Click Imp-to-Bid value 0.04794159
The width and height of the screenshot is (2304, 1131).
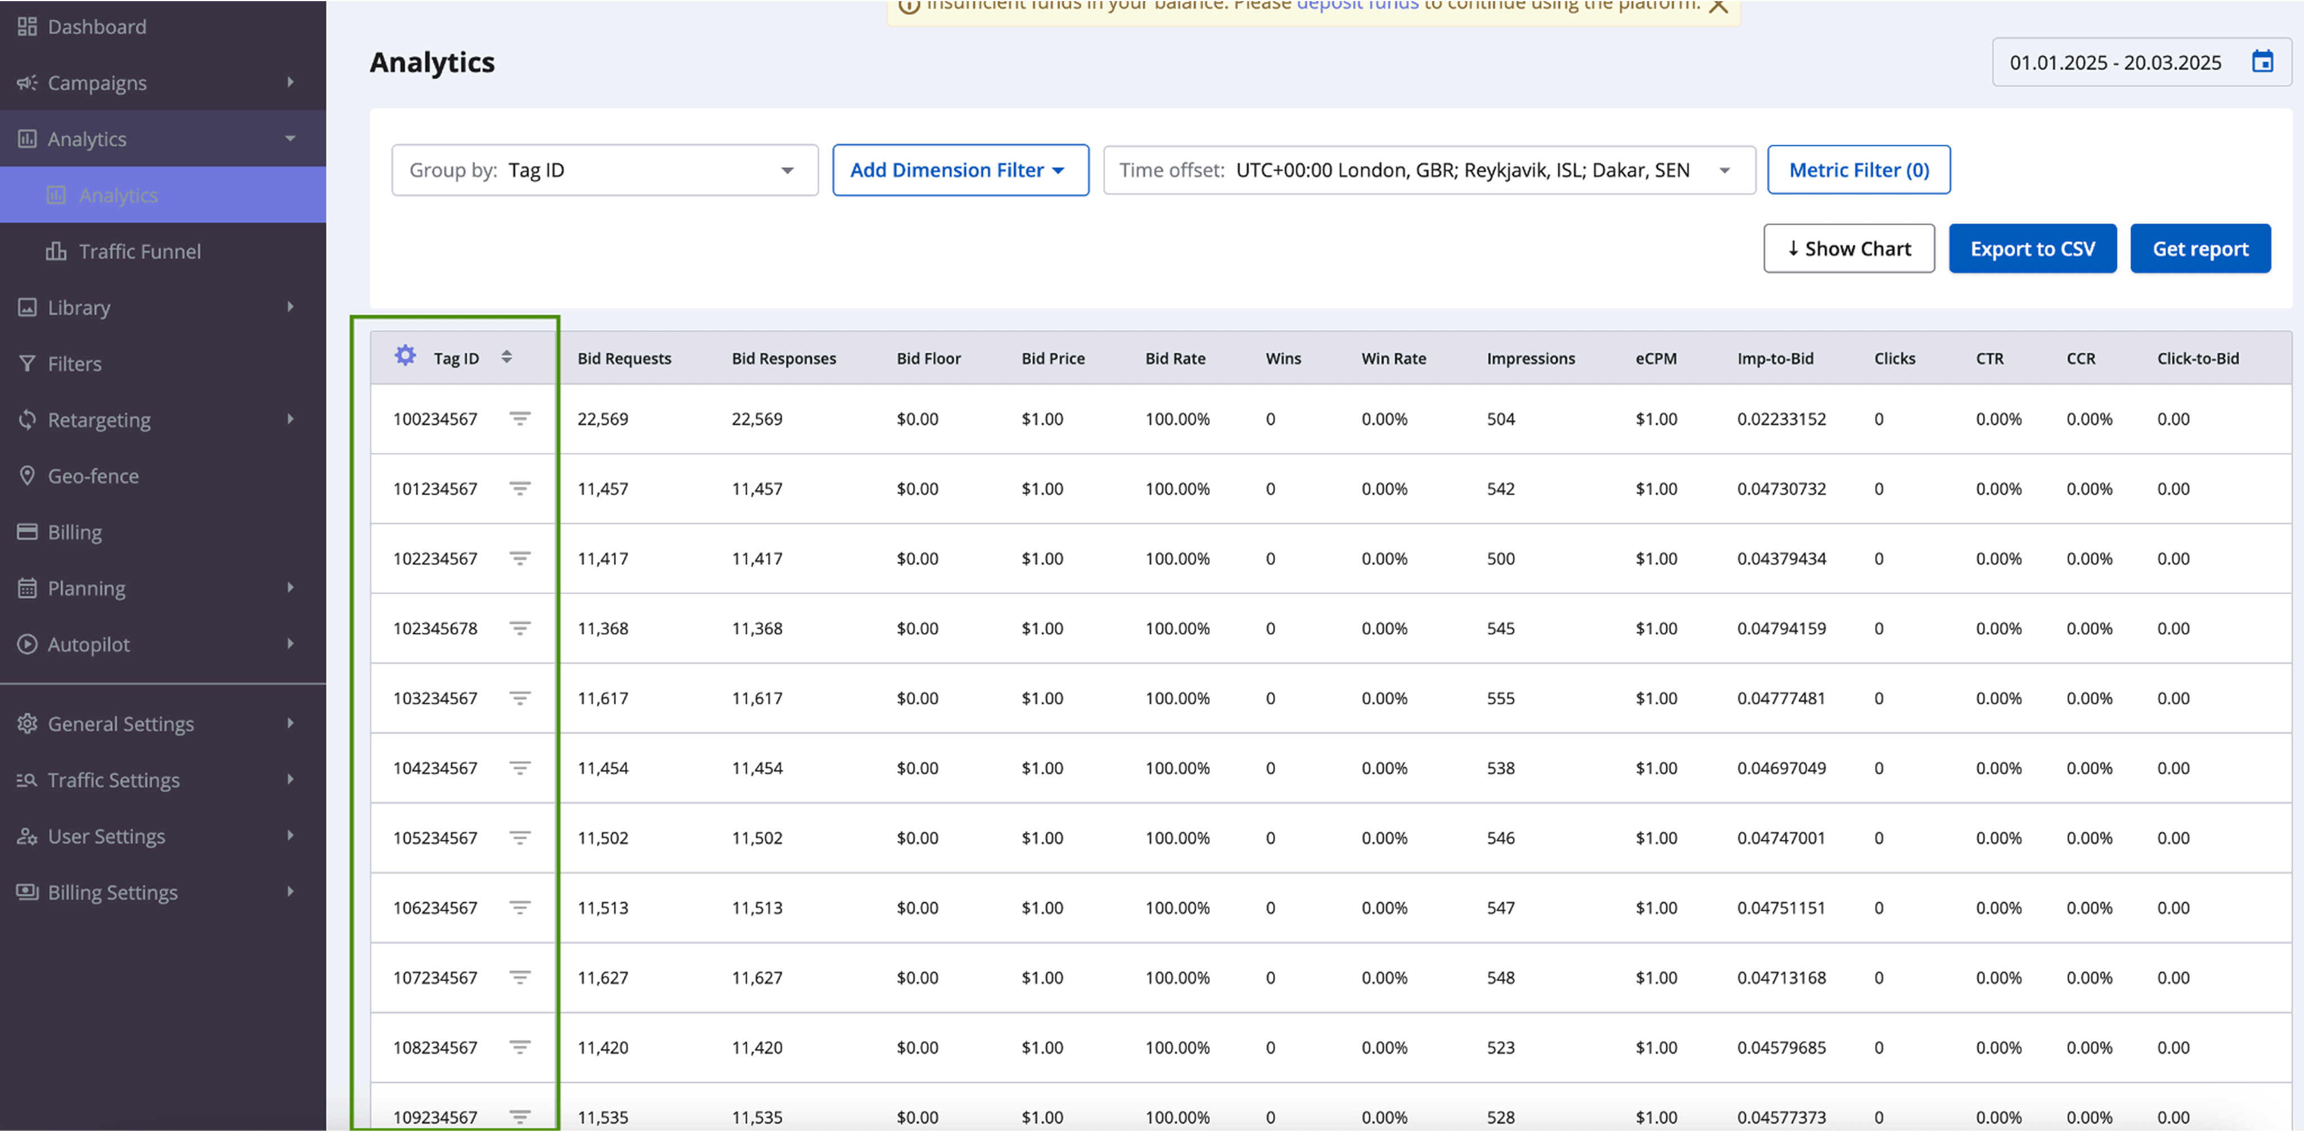(x=1781, y=628)
